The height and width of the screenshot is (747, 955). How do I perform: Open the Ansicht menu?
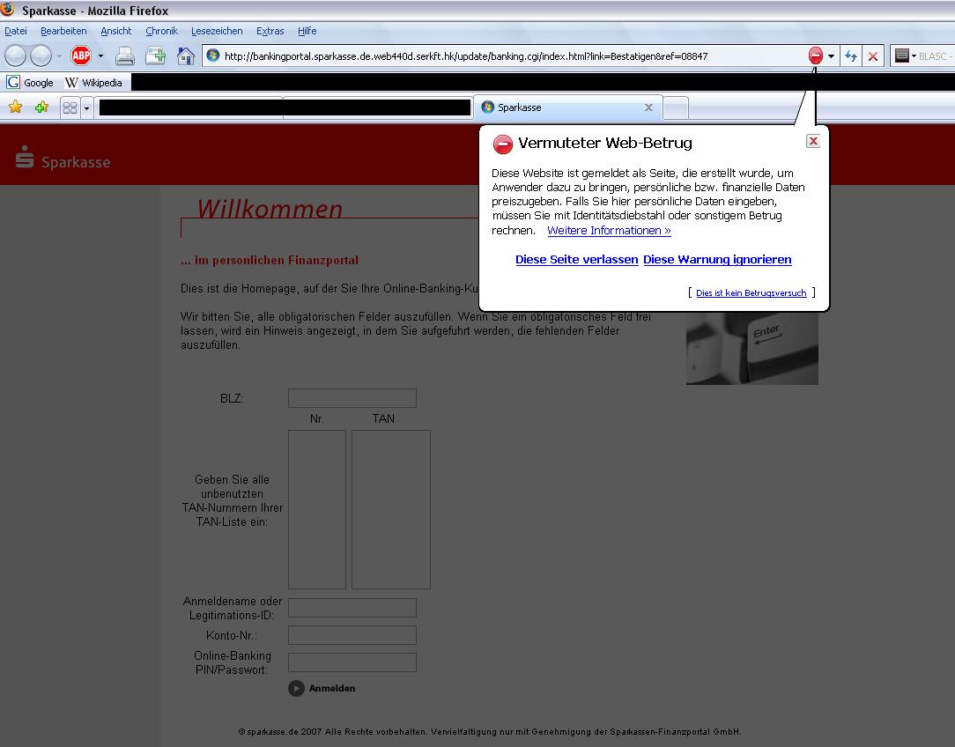[x=115, y=31]
